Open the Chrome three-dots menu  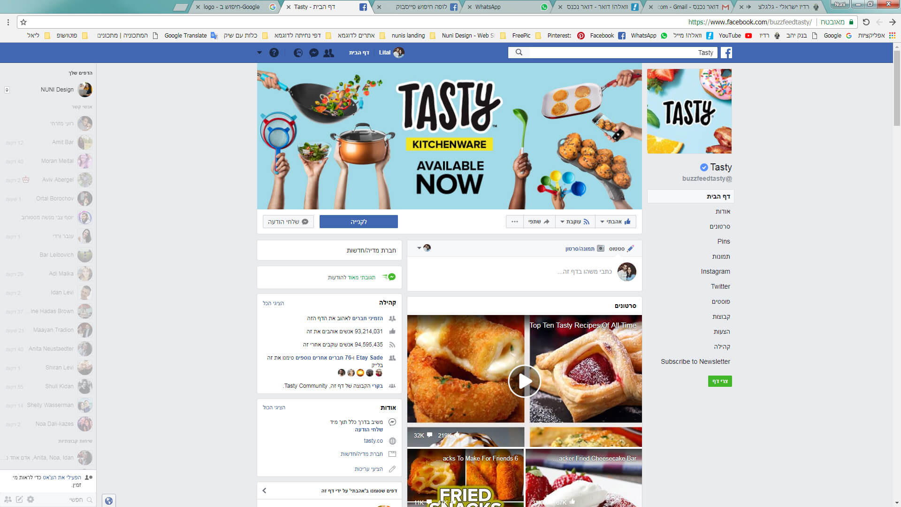[x=8, y=22]
